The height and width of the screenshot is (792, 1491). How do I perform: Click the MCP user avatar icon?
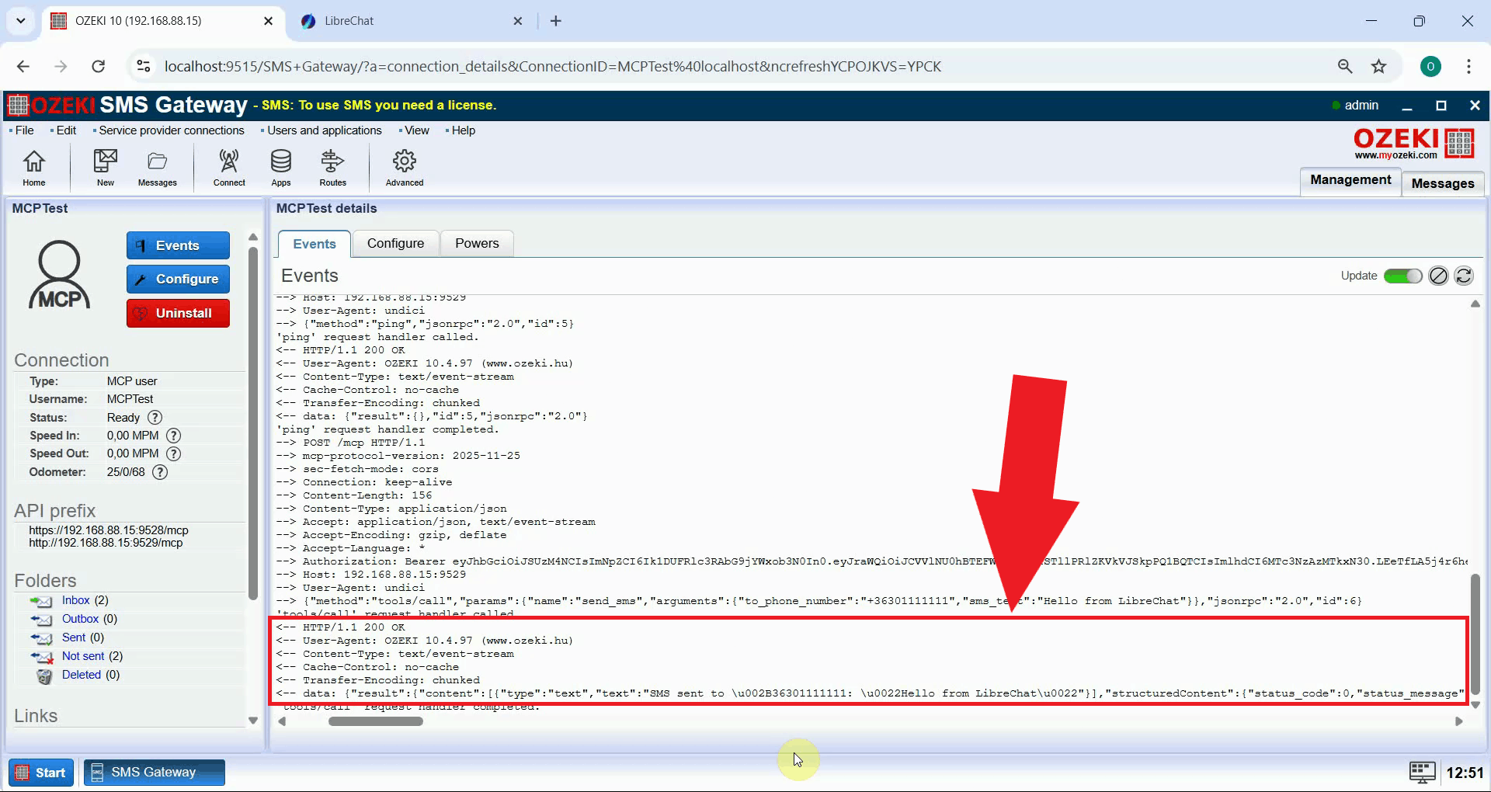click(x=60, y=275)
